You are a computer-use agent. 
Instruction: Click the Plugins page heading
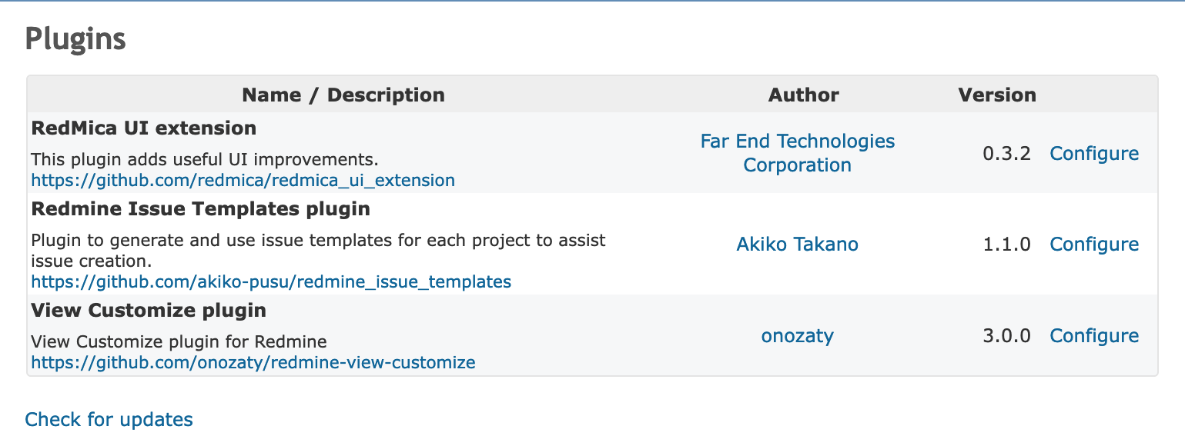pyautogui.click(x=75, y=38)
